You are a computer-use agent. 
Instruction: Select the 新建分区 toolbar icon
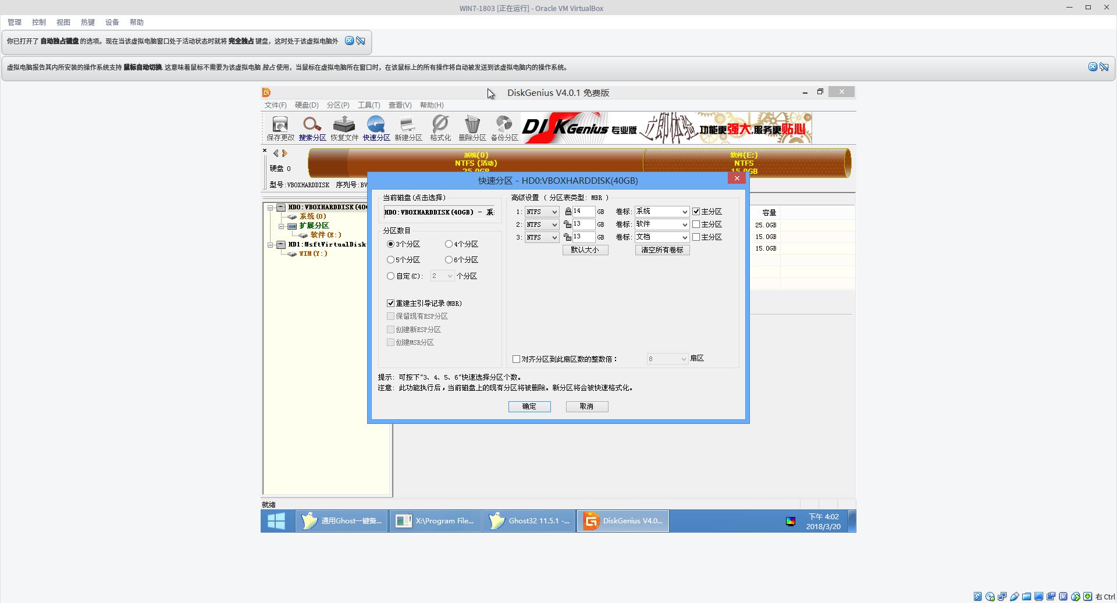pyautogui.click(x=408, y=127)
